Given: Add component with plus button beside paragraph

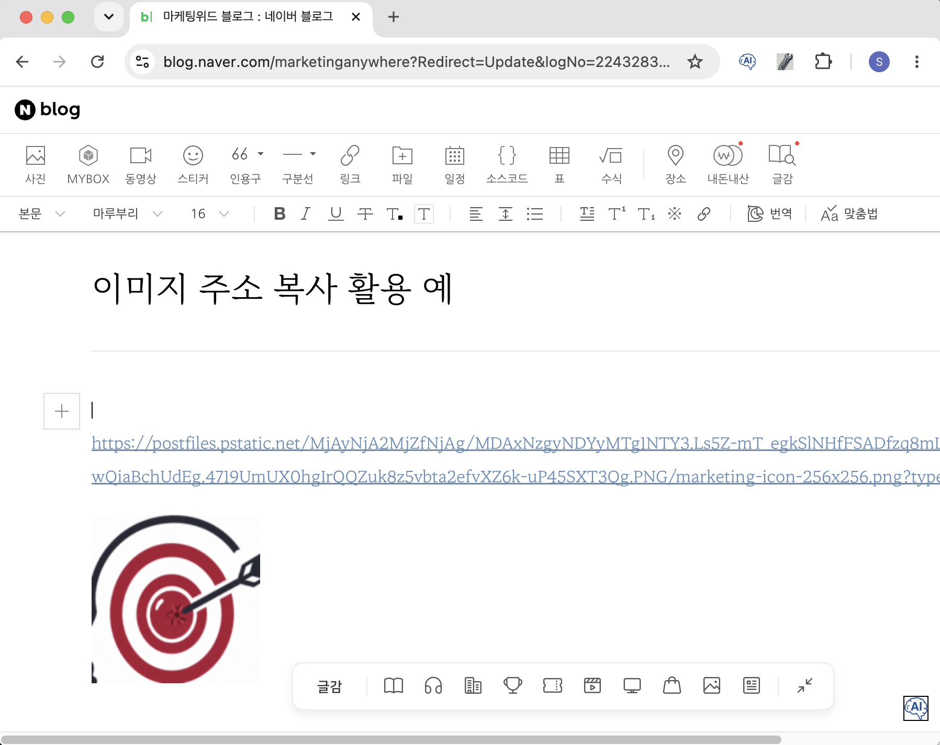Looking at the screenshot, I should coord(62,411).
